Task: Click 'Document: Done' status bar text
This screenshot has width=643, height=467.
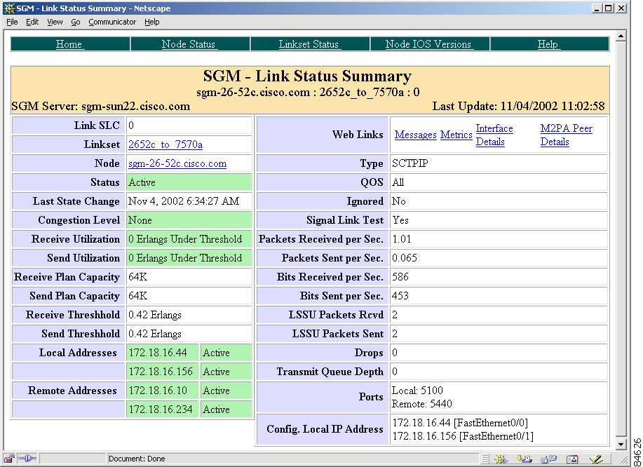Action: pos(137,459)
